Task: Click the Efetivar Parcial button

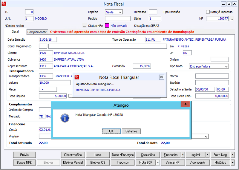Action: [x=73, y=163]
